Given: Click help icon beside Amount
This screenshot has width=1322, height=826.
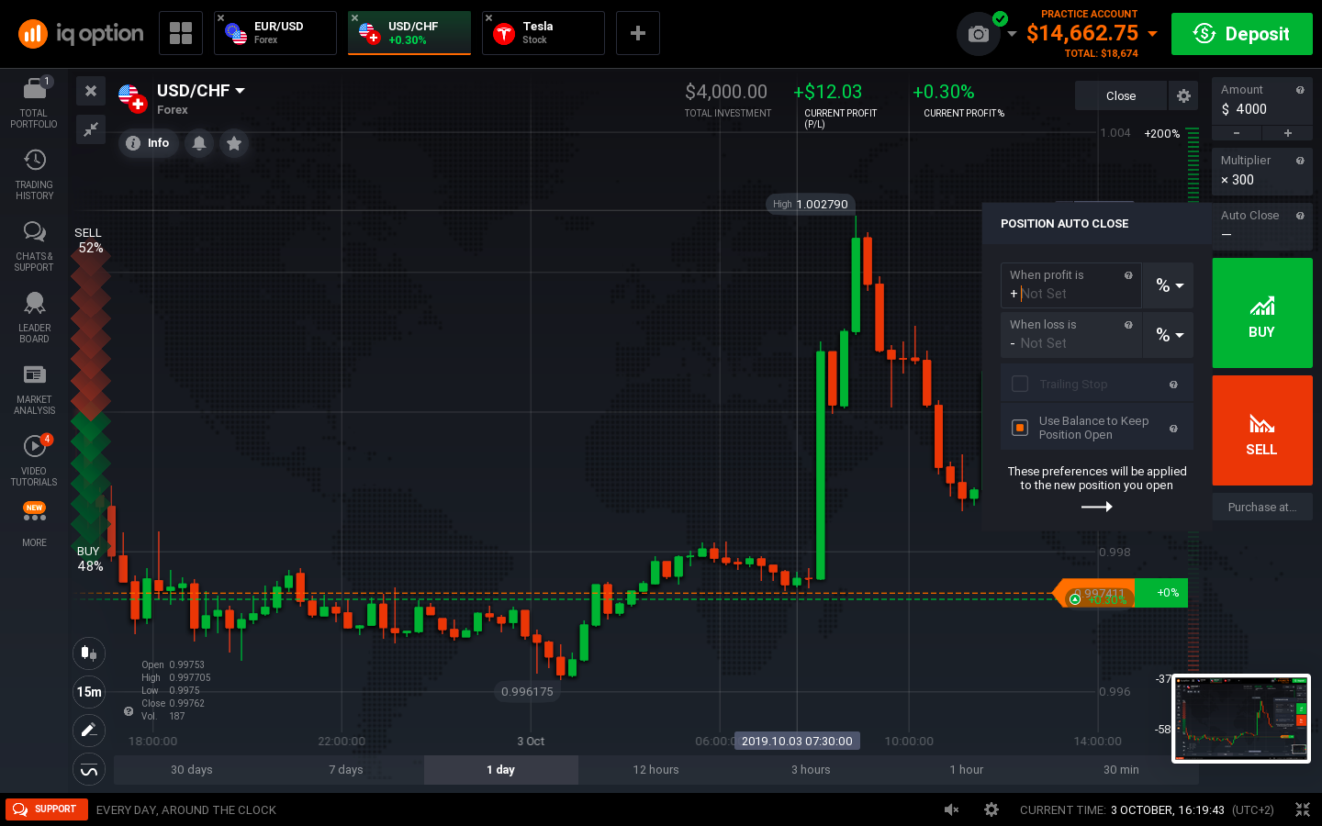Looking at the screenshot, I should pyautogui.click(x=1300, y=90).
